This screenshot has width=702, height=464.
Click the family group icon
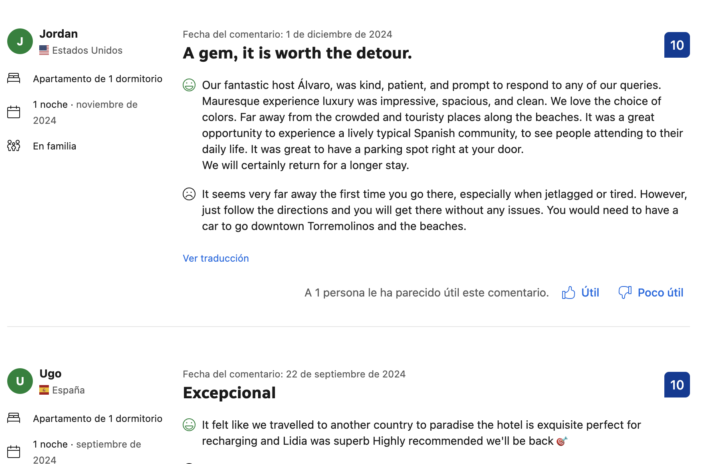pyautogui.click(x=14, y=145)
